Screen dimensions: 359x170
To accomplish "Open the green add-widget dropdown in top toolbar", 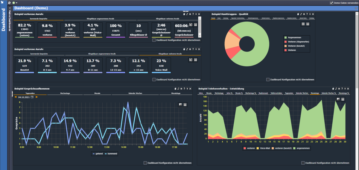I will (x=15, y=3).
